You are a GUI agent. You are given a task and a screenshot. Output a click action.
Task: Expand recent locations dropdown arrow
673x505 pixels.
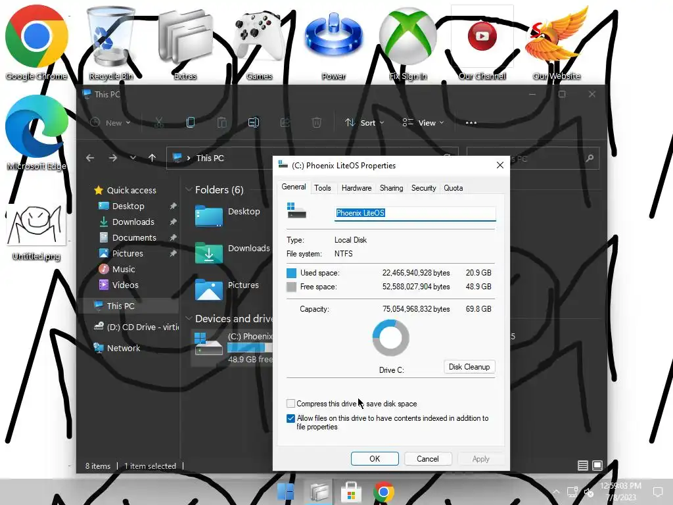pos(133,158)
